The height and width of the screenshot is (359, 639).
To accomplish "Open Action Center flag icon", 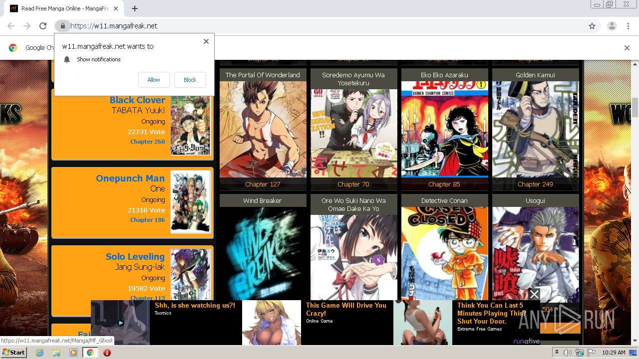I will coord(591,353).
